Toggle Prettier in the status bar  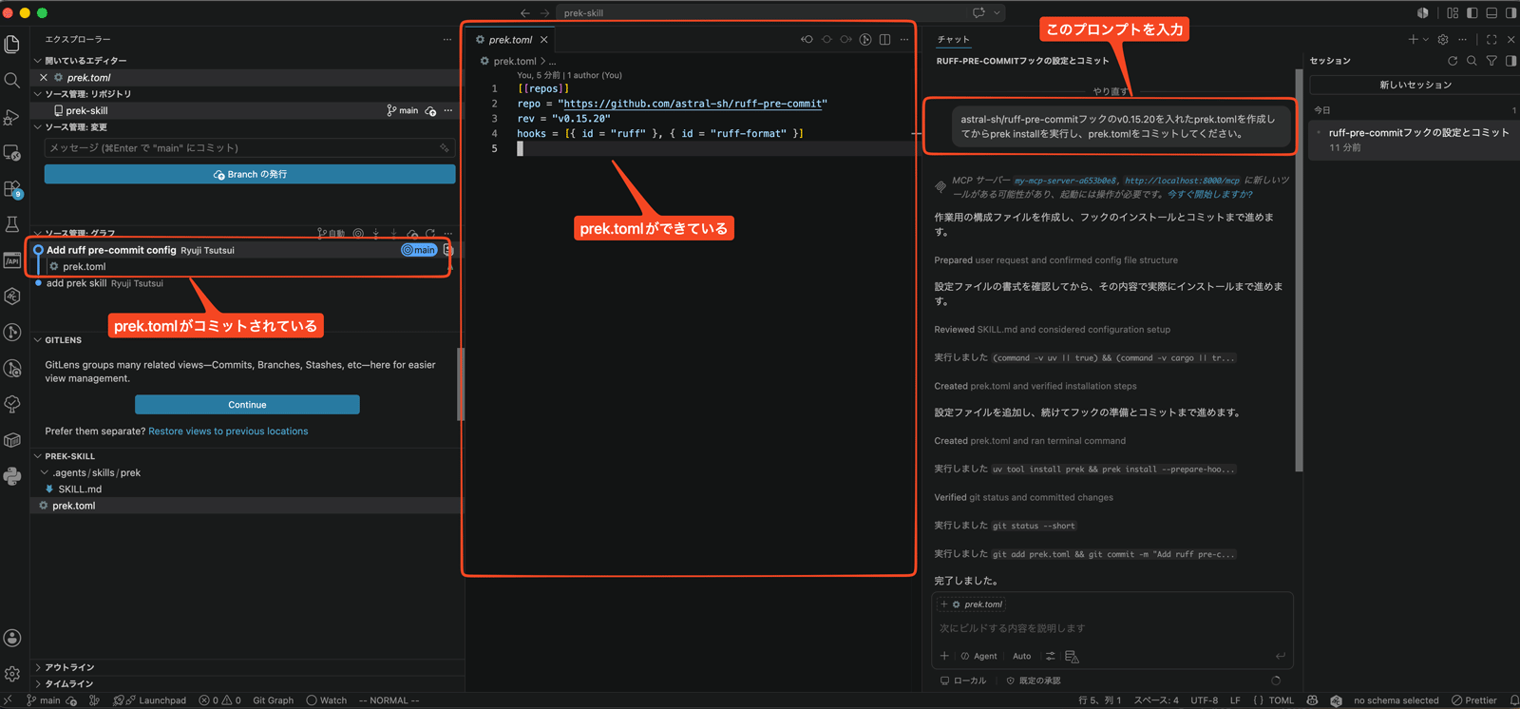tap(1474, 700)
